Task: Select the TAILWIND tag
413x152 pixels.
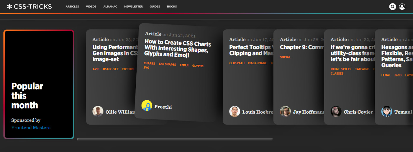Action: point(362,69)
